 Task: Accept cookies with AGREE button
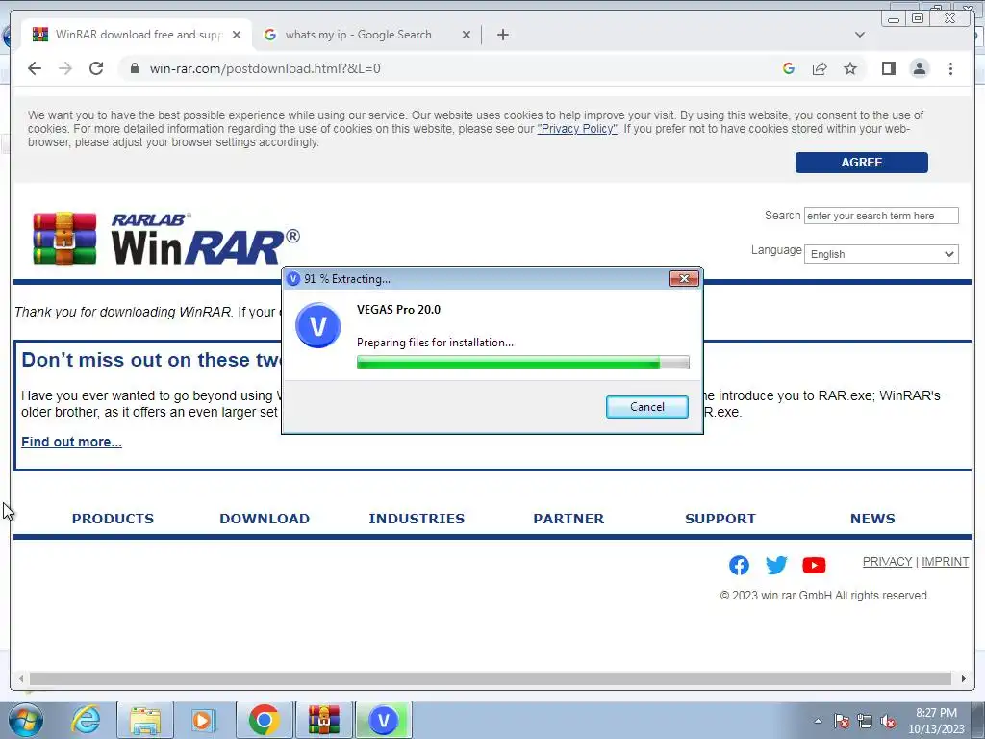[861, 162]
